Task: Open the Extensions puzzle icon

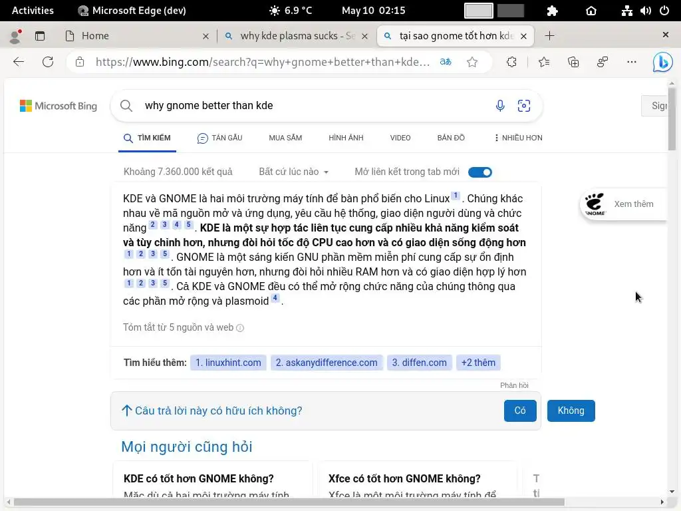Action: point(511,62)
